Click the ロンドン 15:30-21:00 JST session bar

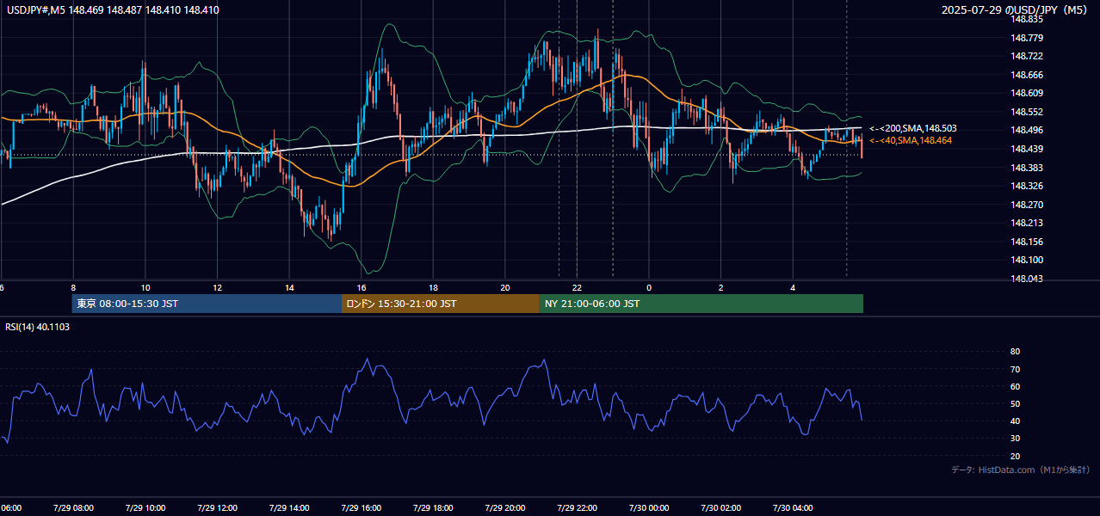tap(441, 304)
